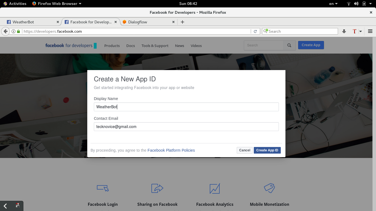Click the Contact Email input field

186,127
